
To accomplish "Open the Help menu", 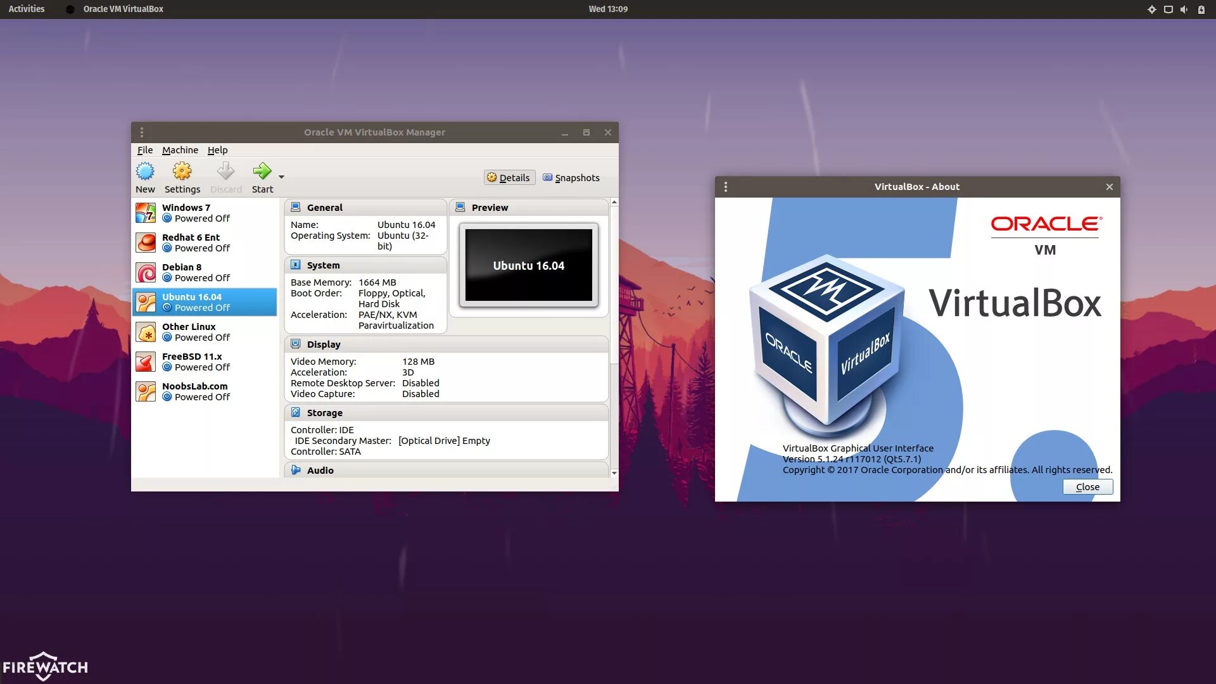I will click(217, 150).
